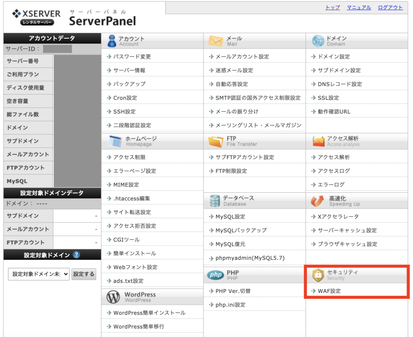
Task: Open サーバー情報
Action: (x=129, y=70)
